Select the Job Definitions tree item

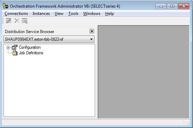click(x=31, y=53)
